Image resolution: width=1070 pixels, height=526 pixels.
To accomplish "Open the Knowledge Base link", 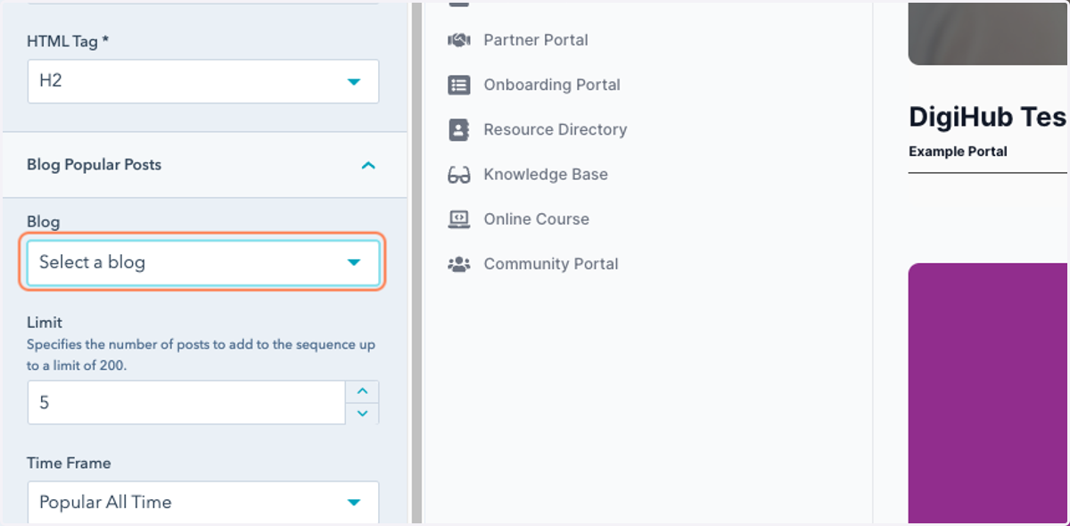I will pyautogui.click(x=546, y=175).
